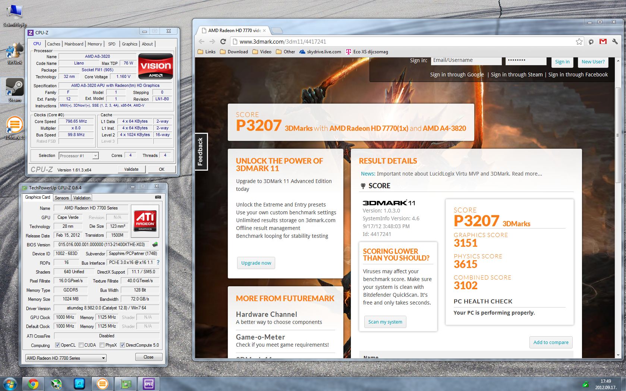Open the Játékok desktop icon
The image size is (626, 391).
click(15, 53)
